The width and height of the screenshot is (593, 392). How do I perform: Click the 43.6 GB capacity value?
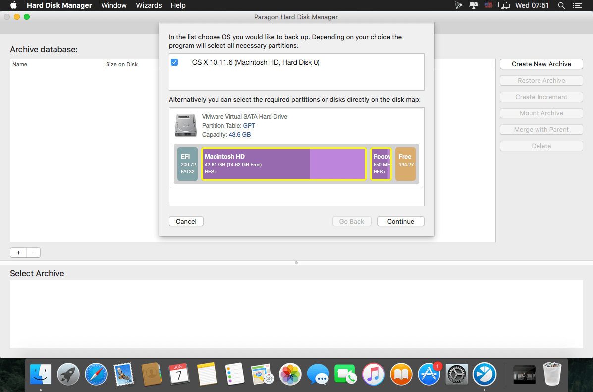pos(240,135)
